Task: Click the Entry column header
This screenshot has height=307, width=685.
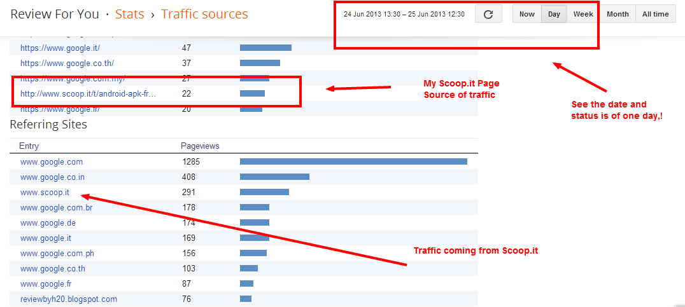Action: click(x=29, y=146)
